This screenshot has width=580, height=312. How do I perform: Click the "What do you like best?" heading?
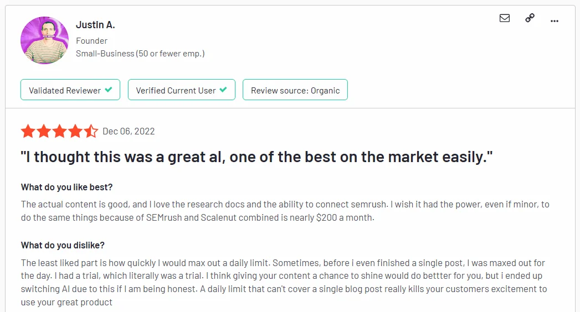point(67,187)
